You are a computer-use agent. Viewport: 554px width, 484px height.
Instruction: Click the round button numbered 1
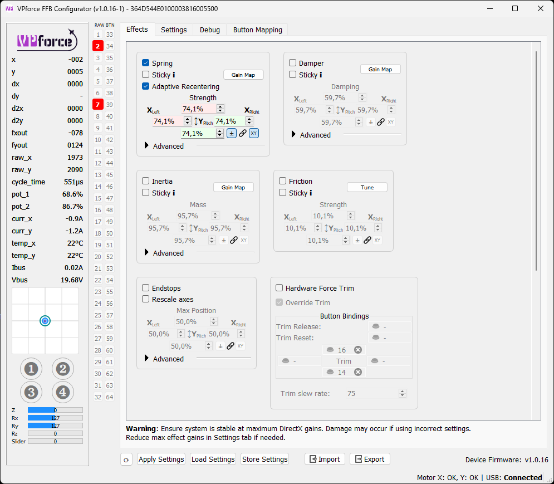click(x=31, y=369)
